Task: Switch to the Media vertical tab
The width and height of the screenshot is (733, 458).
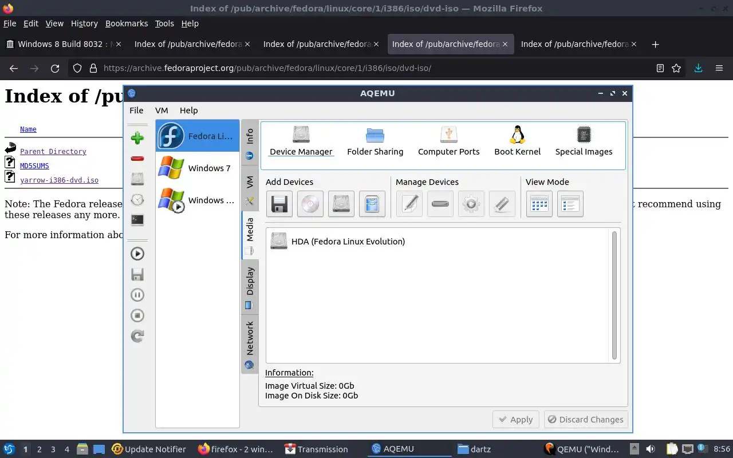Action: [x=250, y=235]
